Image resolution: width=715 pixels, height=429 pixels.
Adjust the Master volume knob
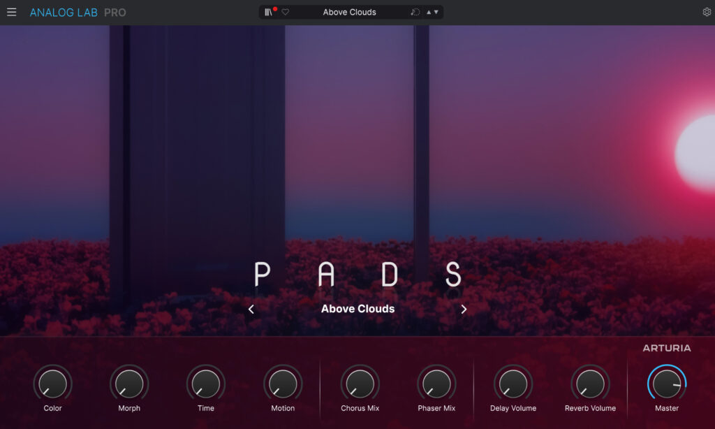pos(667,384)
